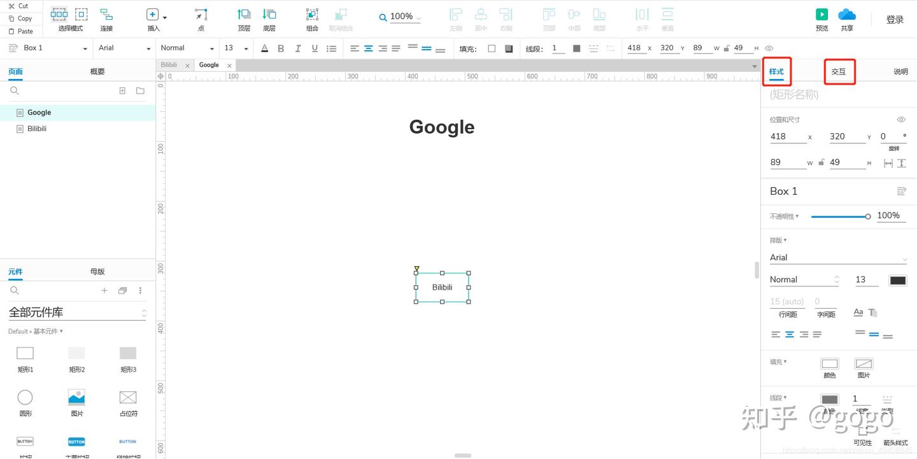Viewport: 917px width, 459px height.
Task: Click the search icon in the 元件 panel
Action: pyautogui.click(x=15, y=290)
